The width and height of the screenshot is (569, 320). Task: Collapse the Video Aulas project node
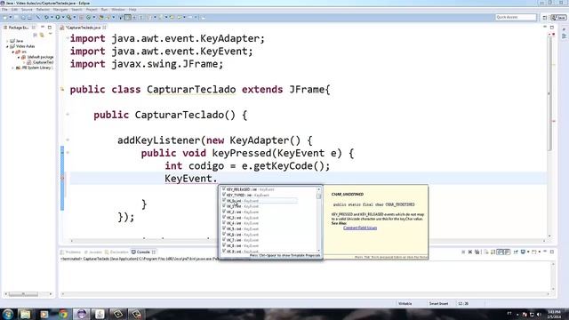7,46
